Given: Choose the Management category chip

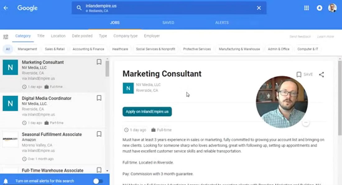Looking at the screenshot, I should [x=27, y=49].
